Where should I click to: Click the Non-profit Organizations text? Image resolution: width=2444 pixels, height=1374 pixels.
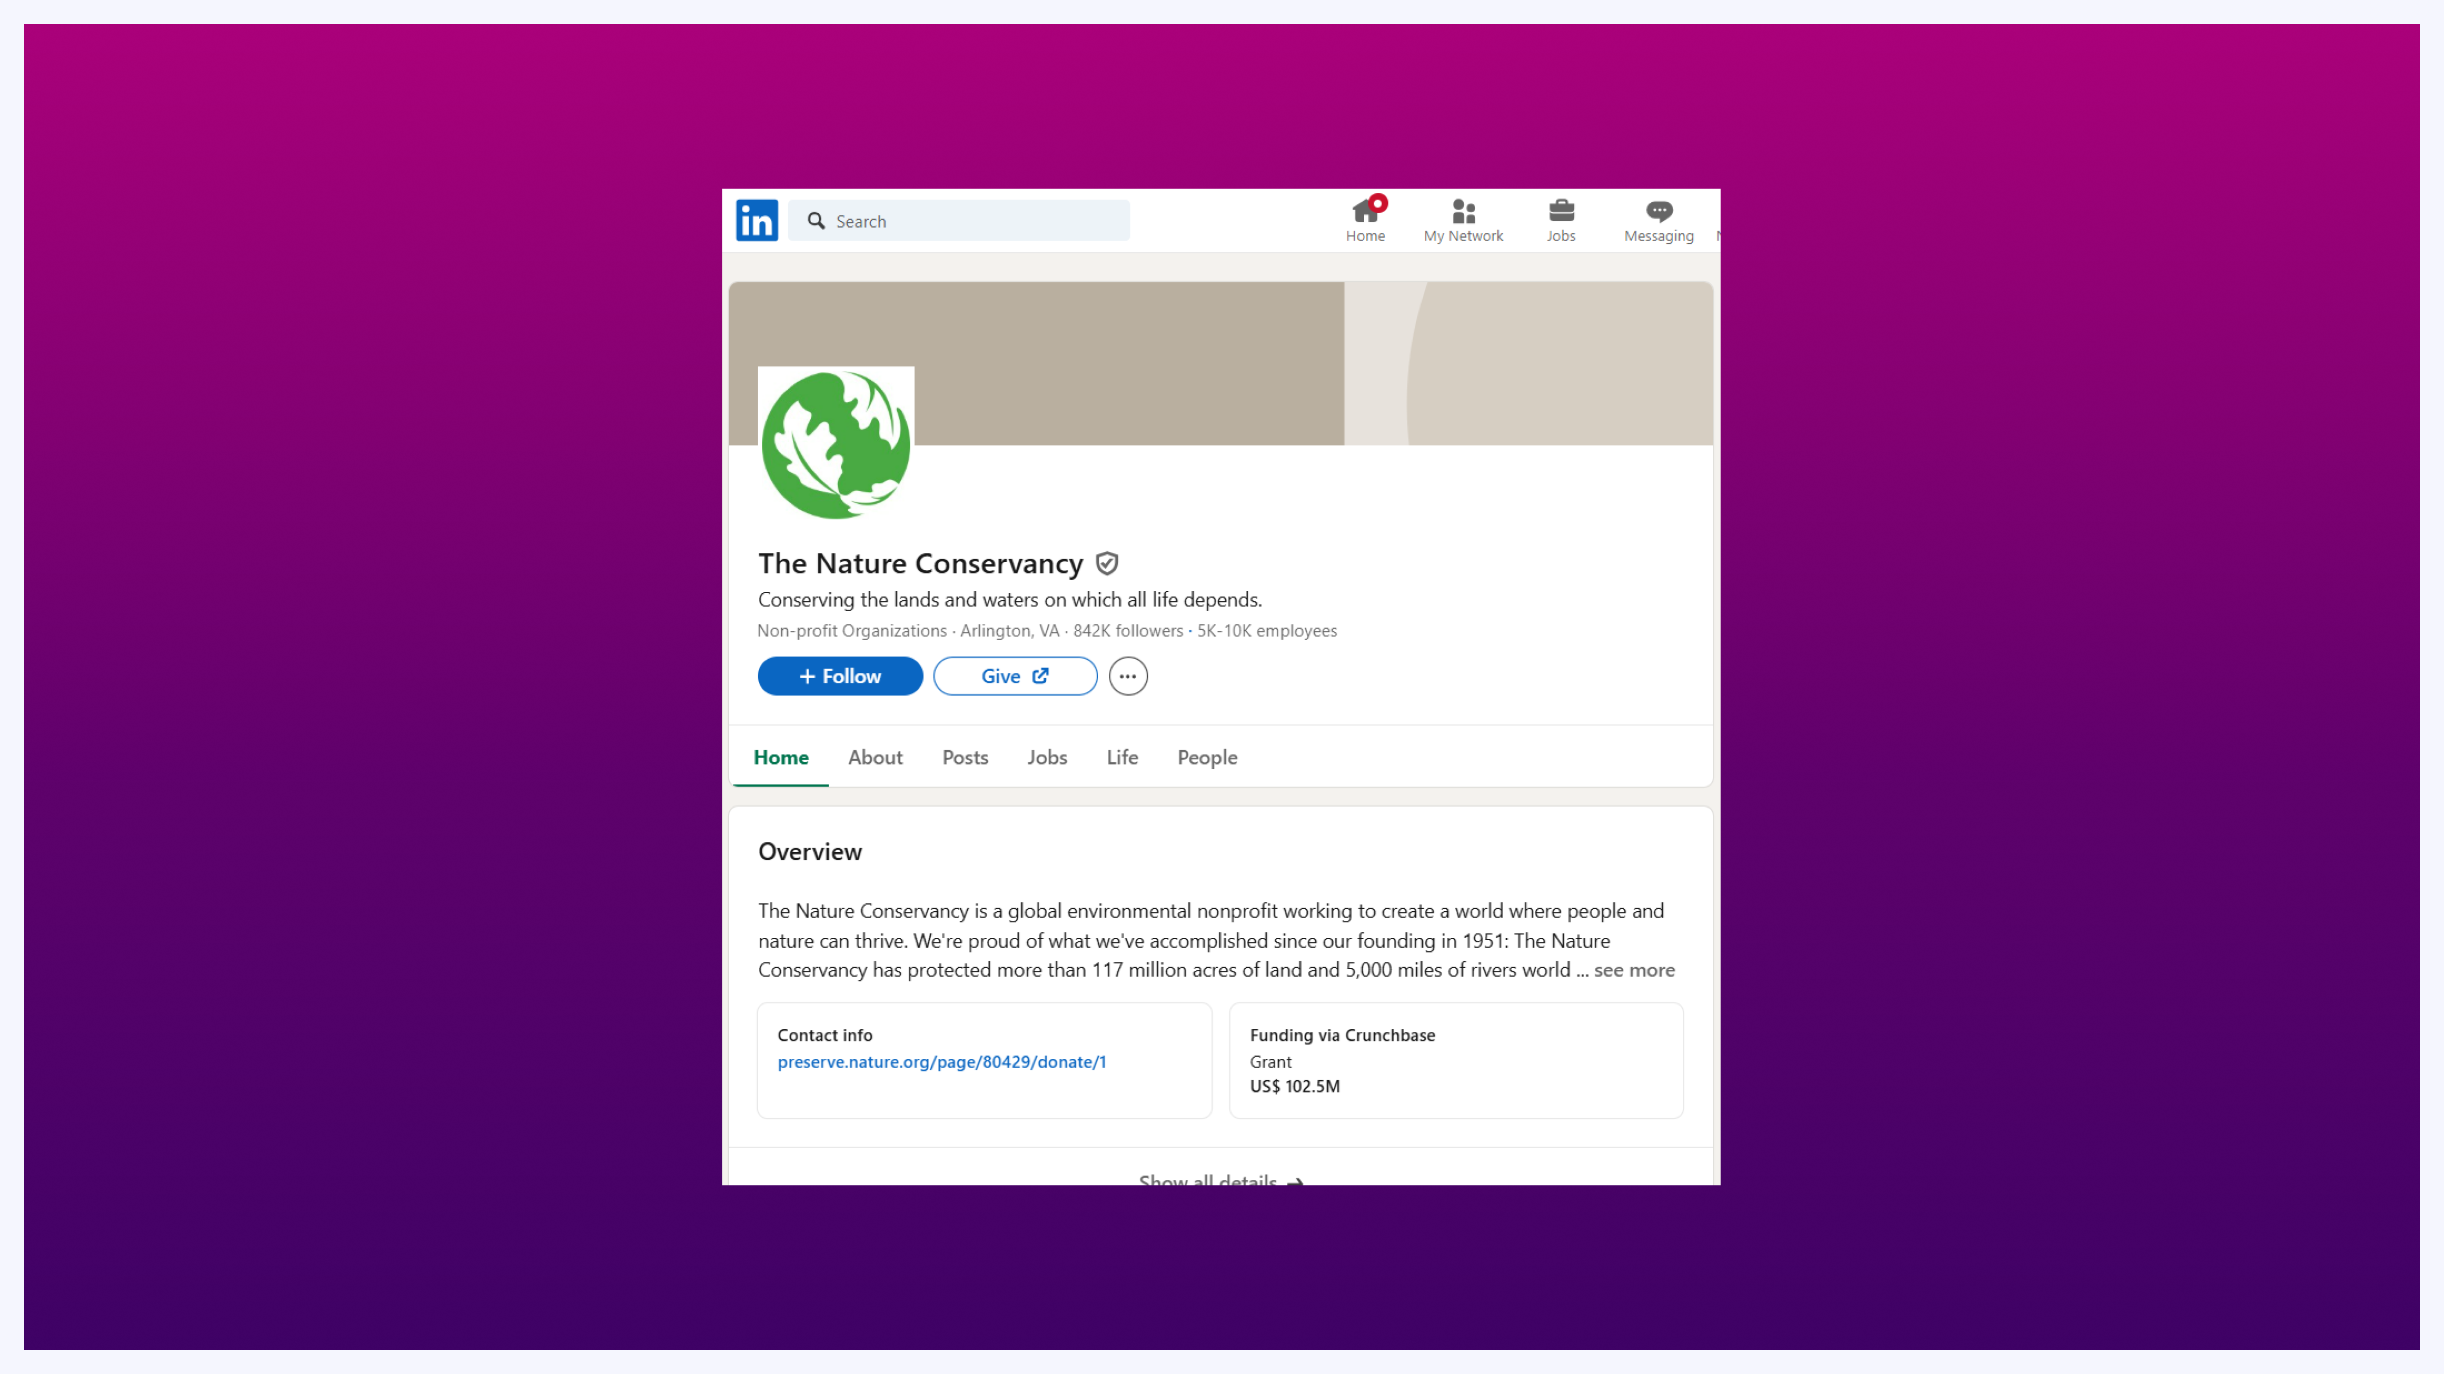(851, 631)
